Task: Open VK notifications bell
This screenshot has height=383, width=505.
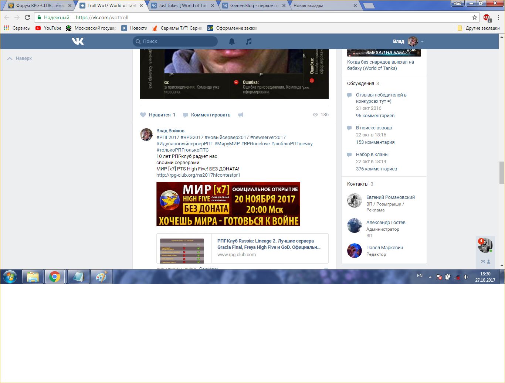Action: (232, 41)
